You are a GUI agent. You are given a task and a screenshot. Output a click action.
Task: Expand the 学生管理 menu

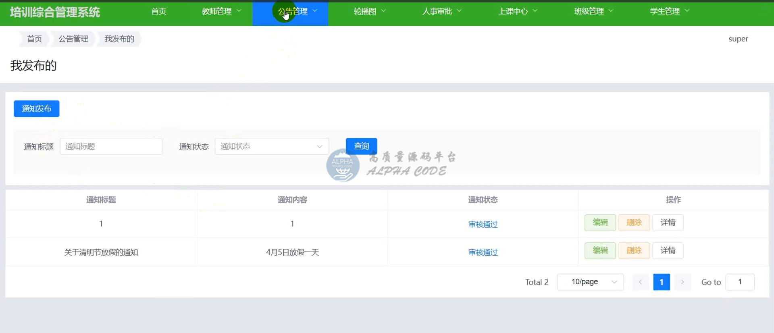(669, 11)
